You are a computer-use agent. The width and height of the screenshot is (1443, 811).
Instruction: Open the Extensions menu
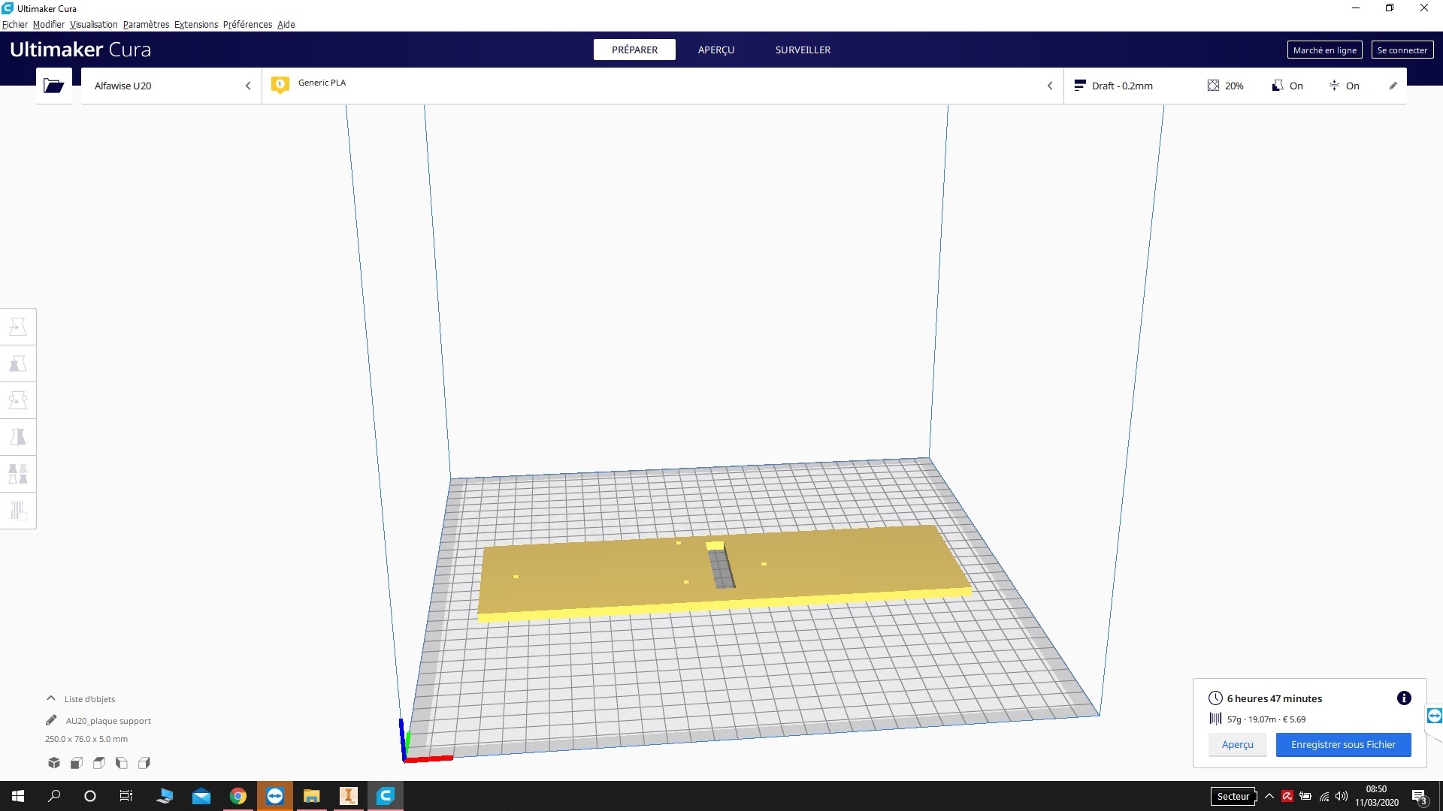coord(195,25)
